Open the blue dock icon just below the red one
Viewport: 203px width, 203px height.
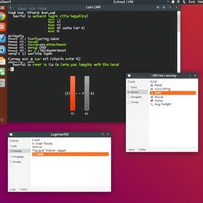[3, 38]
